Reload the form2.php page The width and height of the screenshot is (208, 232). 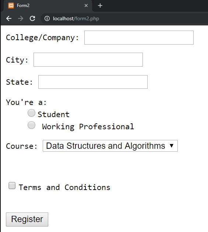32,18
